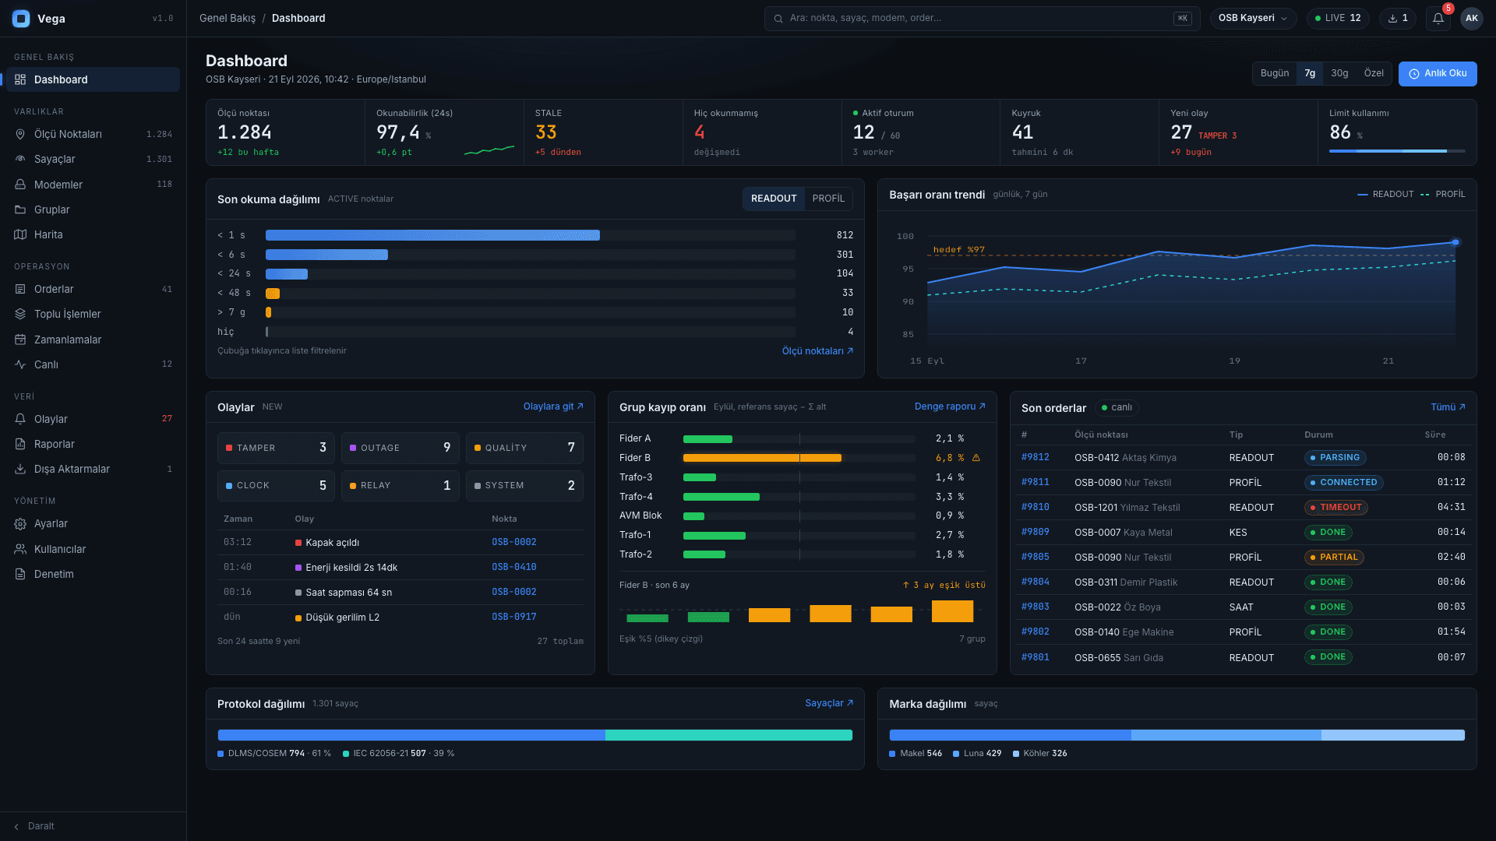
Task: Open OSB-0410 link in events table
Action: 514,567
